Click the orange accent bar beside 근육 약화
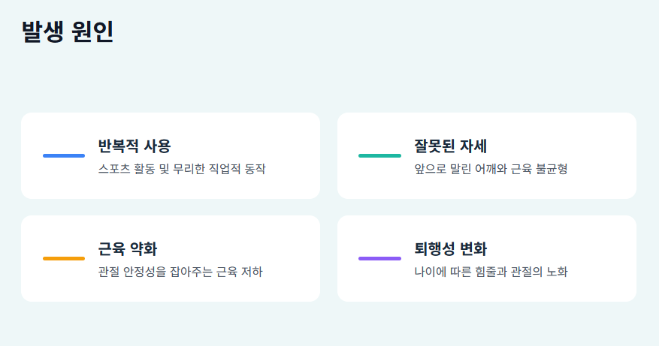This screenshot has width=659, height=346. (64, 259)
